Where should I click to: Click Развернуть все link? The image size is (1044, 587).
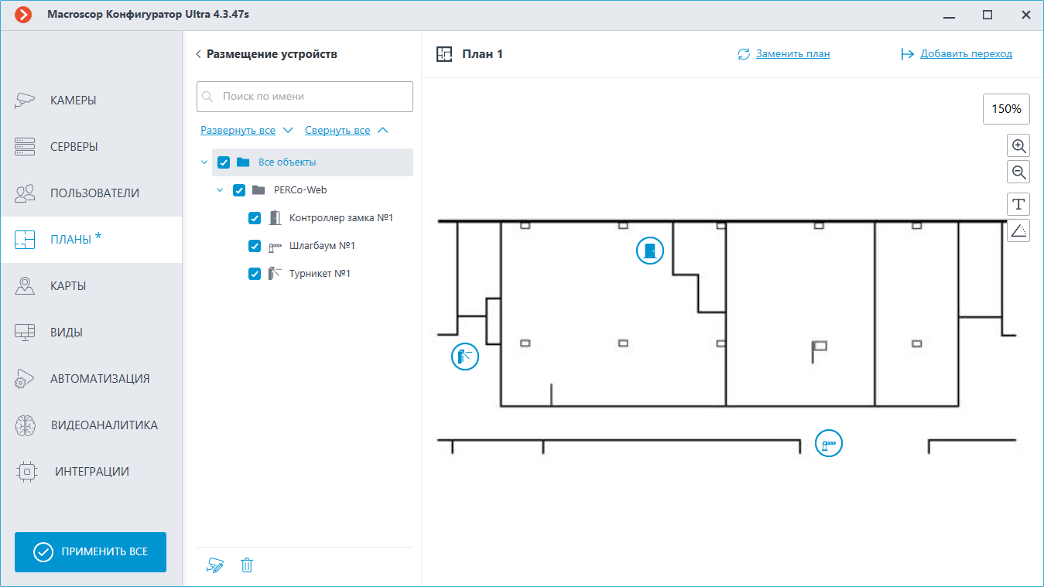click(238, 131)
